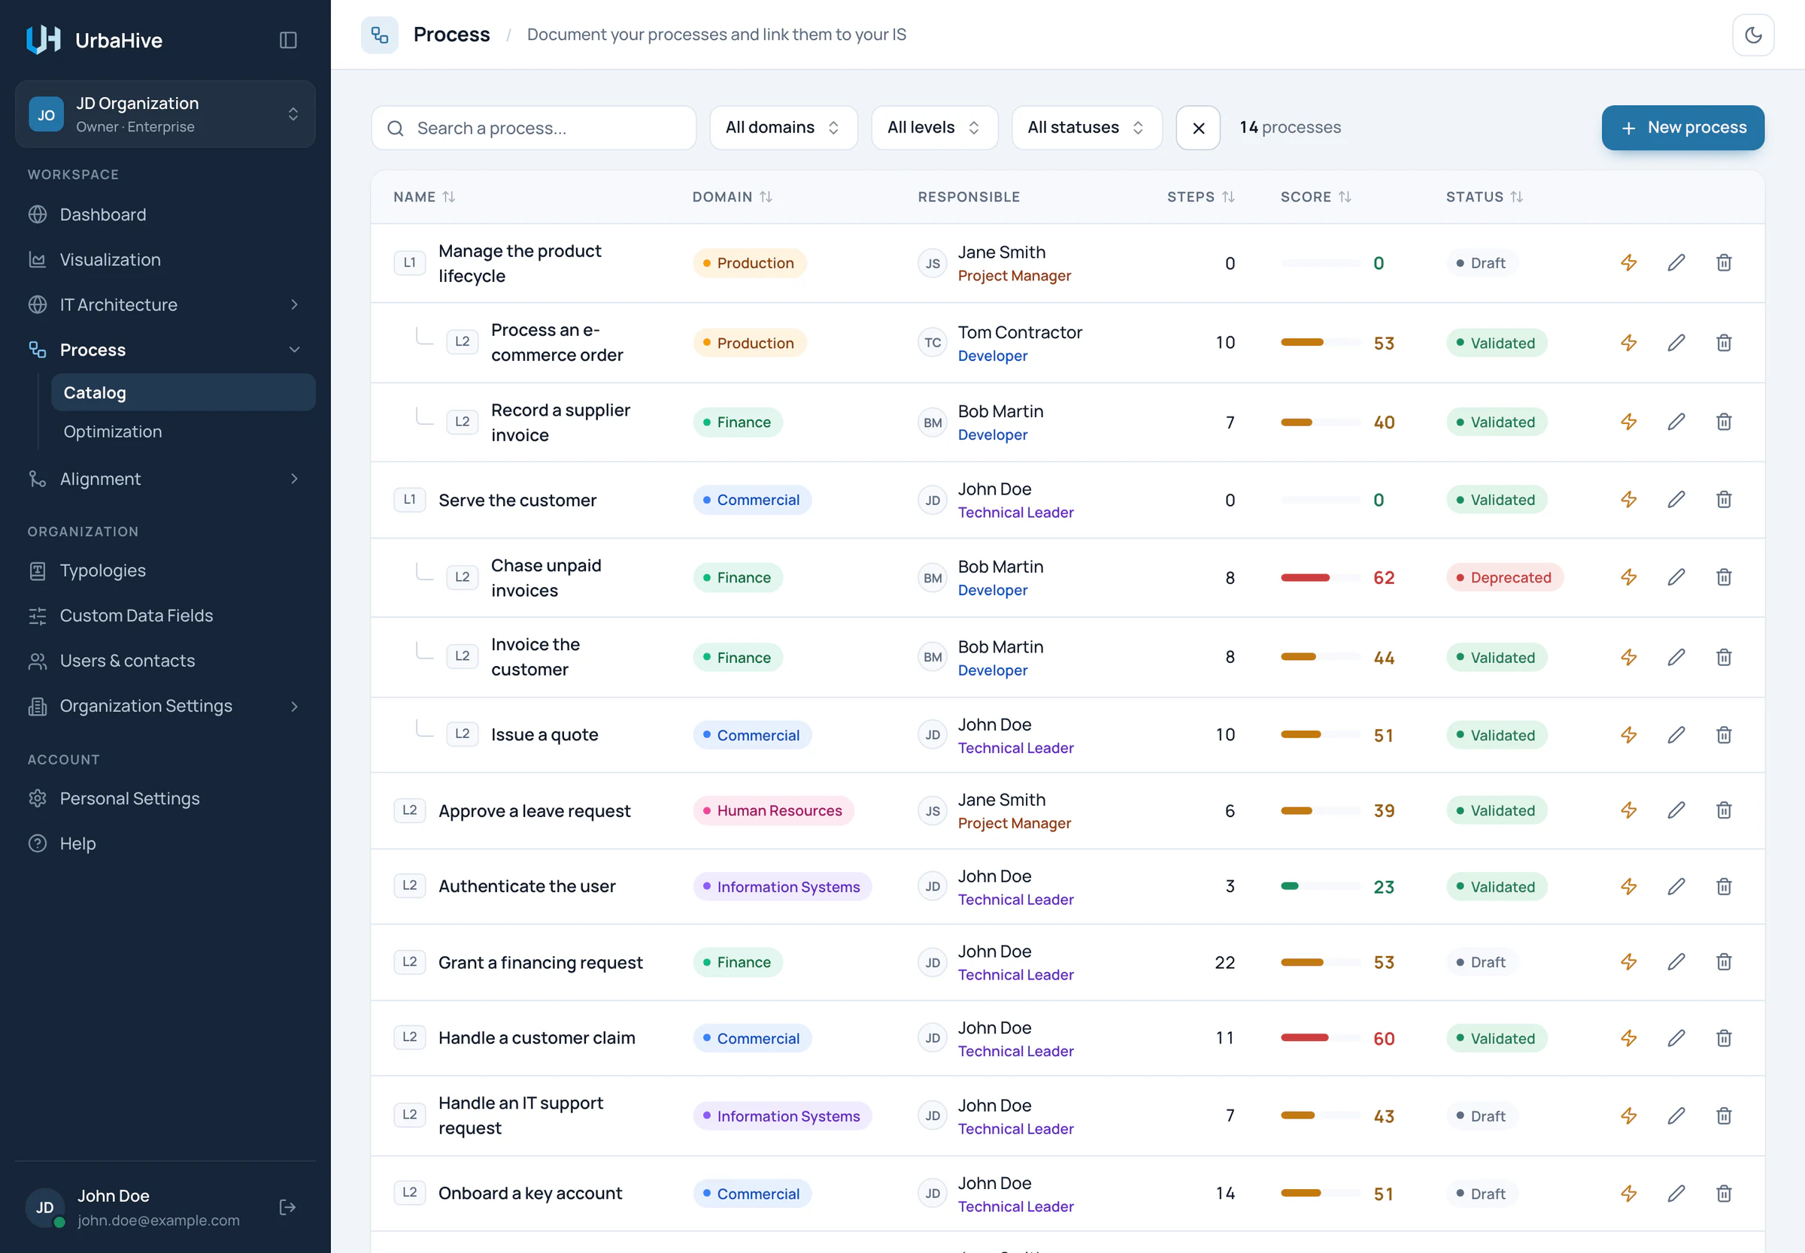Go to Visualization in the sidebar
Image resolution: width=1805 pixels, height=1253 pixels.
pyautogui.click(x=165, y=260)
